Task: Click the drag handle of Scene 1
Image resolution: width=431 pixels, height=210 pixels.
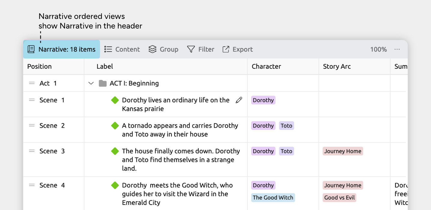Action: [32, 100]
